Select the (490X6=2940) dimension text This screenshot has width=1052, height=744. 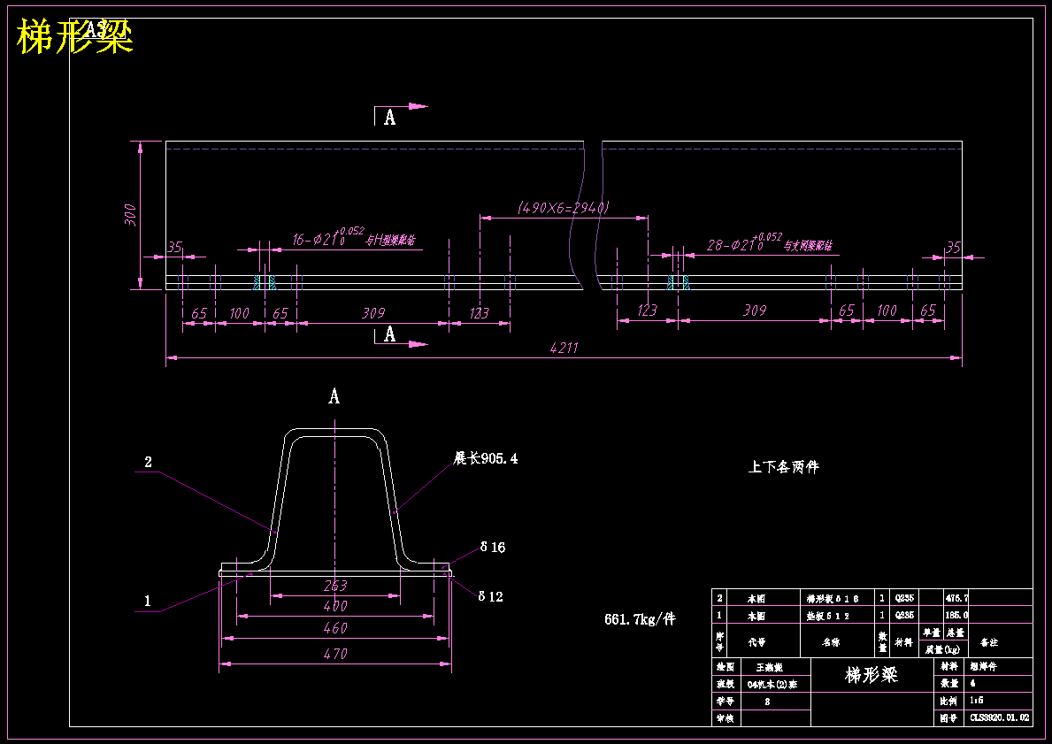click(x=564, y=208)
